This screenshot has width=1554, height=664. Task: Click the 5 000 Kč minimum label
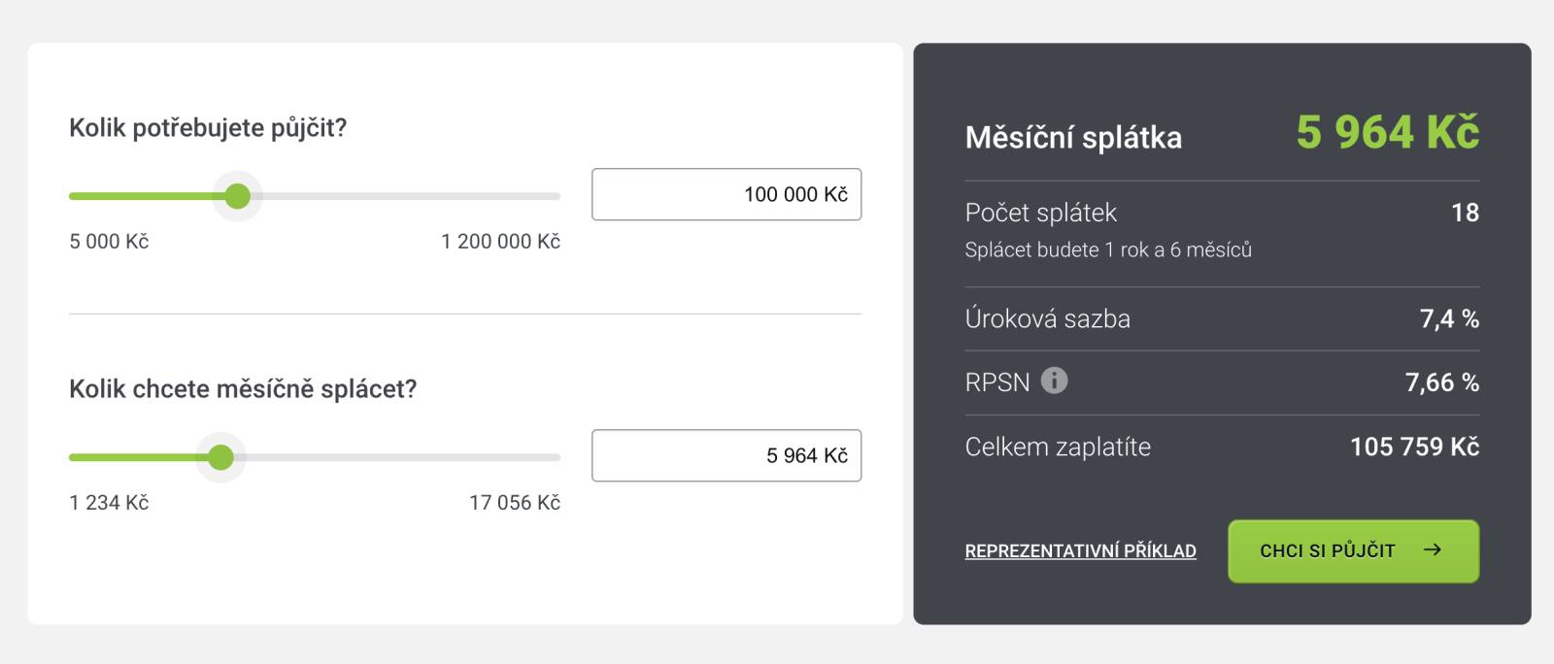pyautogui.click(x=109, y=242)
